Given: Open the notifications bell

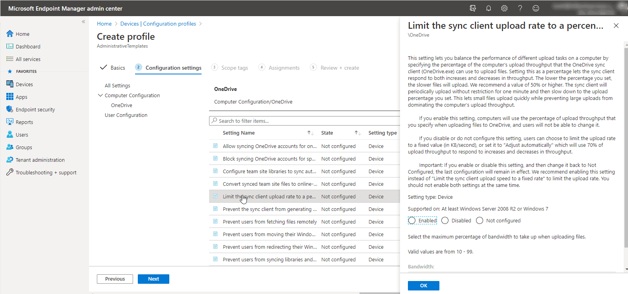Looking at the screenshot, I should (x=489, y=8).
